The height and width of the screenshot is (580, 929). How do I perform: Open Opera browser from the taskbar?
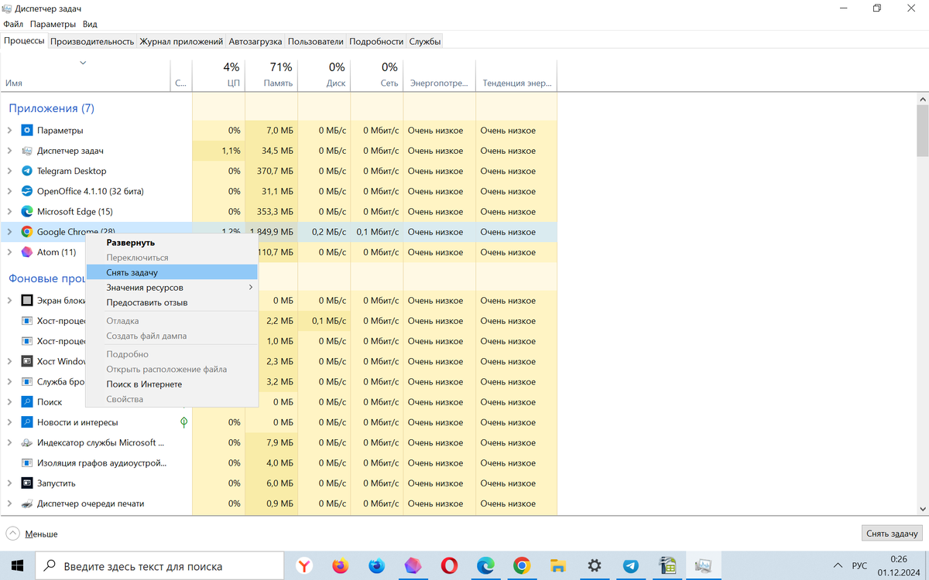coord(450,566)
